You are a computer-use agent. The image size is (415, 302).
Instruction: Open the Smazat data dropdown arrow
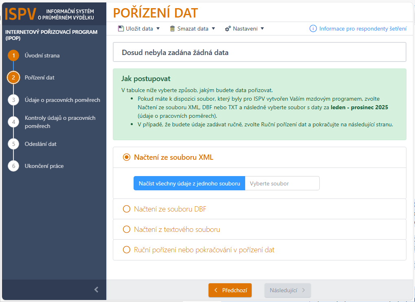pos(213,29)
